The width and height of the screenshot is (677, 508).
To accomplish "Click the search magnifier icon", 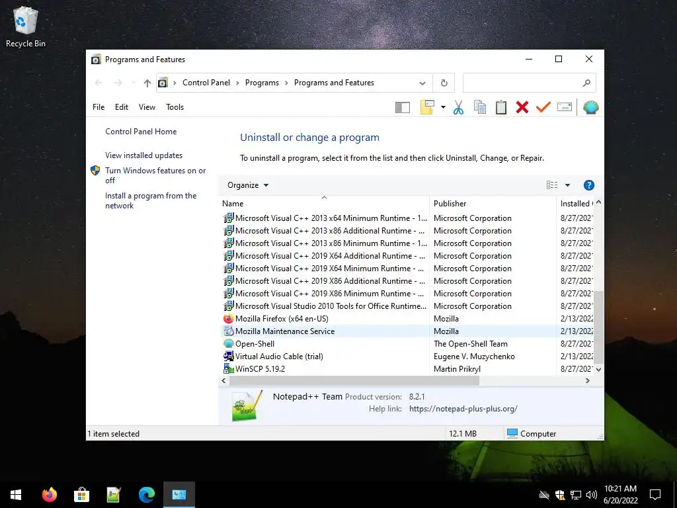I will 586,83.
